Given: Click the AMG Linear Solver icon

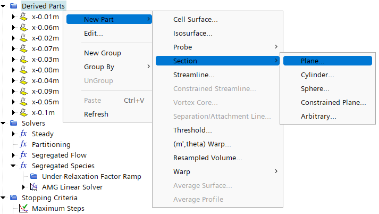Looking at the screenshot, I should 33,187.
